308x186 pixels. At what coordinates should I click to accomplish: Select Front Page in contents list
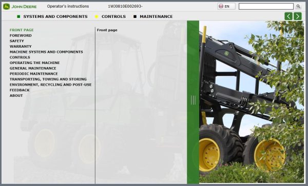(x=22, y=30)
